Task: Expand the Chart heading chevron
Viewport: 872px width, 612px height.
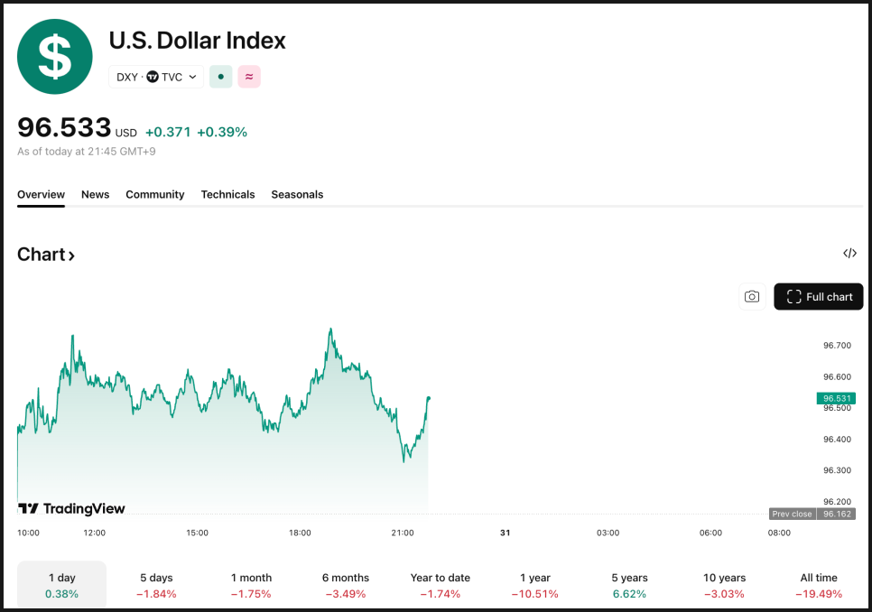Action: tap(71, 255)
